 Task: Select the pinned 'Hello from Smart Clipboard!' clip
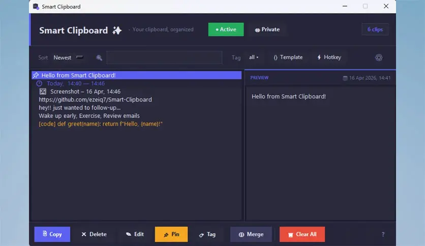point(137,75)
